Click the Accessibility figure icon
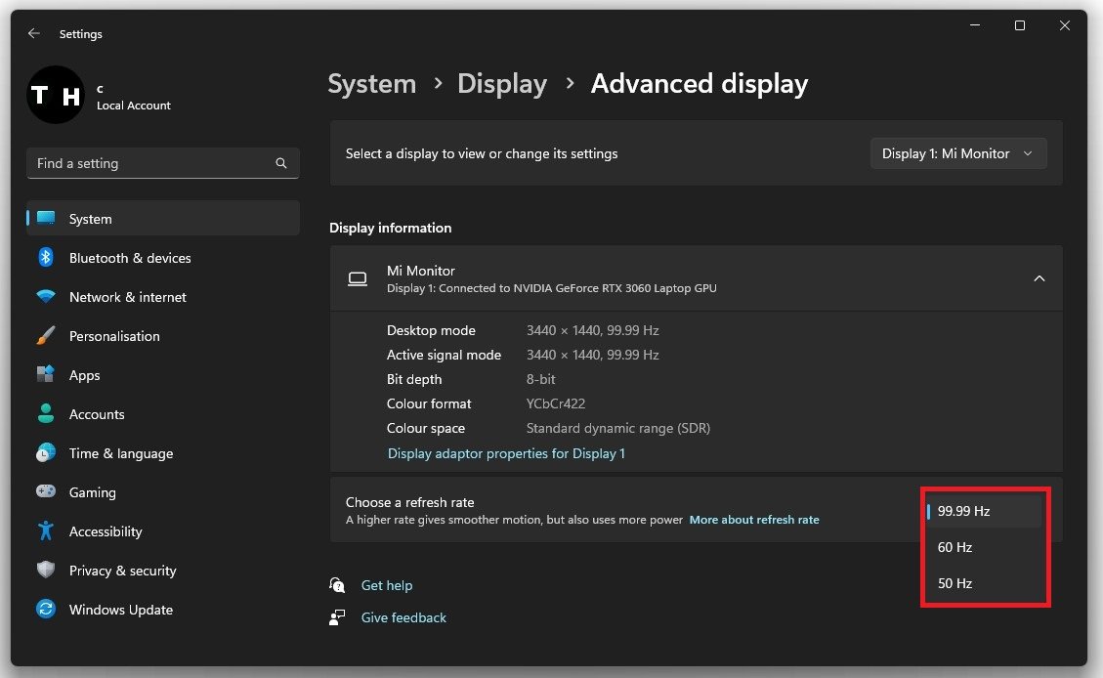 pyautogui.click(x=46, y=531)
